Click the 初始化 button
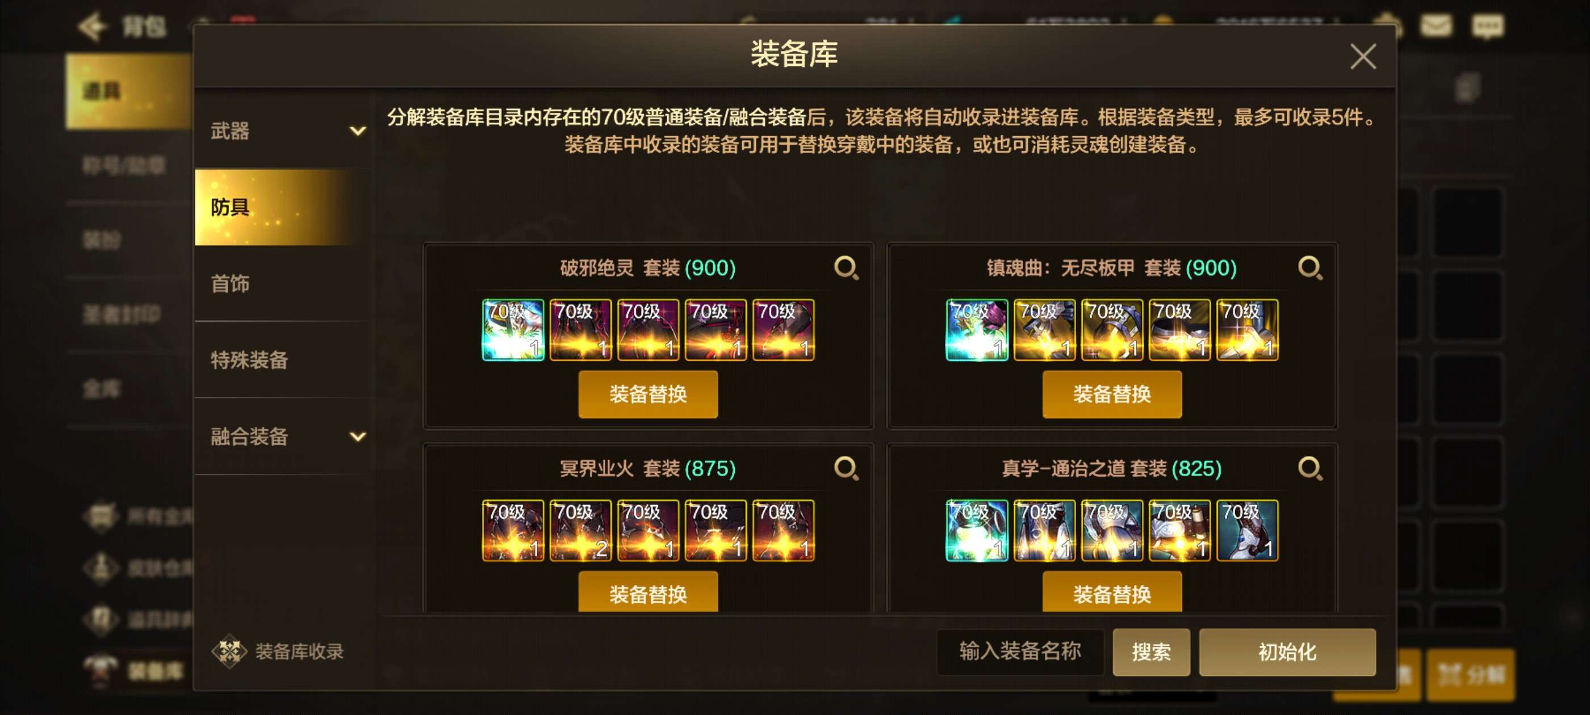The width and height of the screenshot is (1590, 715). click(1287, 652)
